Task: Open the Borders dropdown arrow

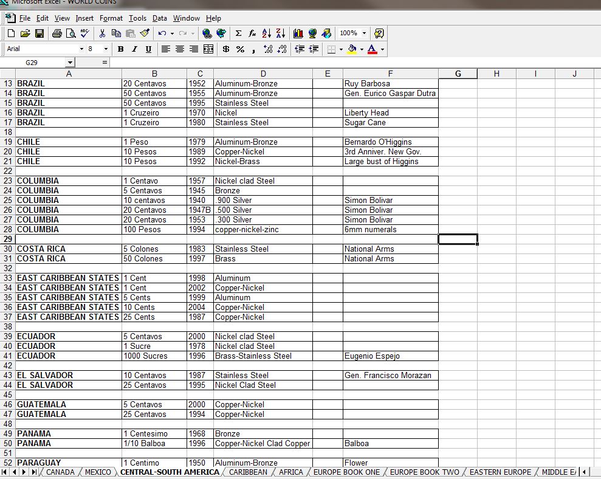Action: point(341,49)
